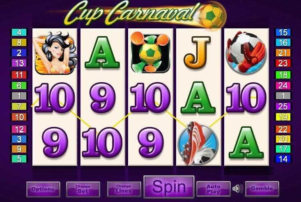This screenshot has width=301, height=202.
Task: Mute the sound with the speaker icon
Action: 237,189
